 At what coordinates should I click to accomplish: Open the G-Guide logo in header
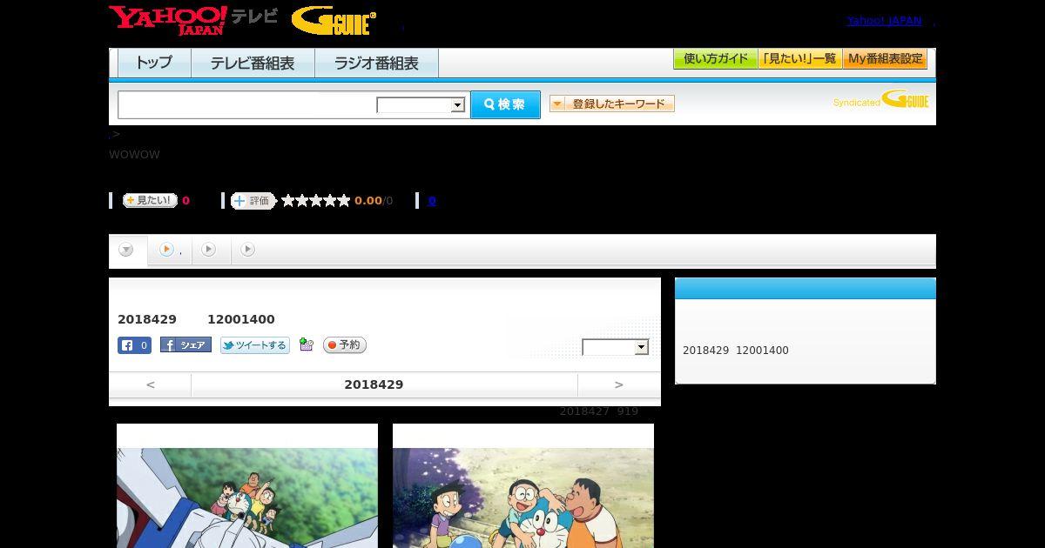(x=334, y=21)
